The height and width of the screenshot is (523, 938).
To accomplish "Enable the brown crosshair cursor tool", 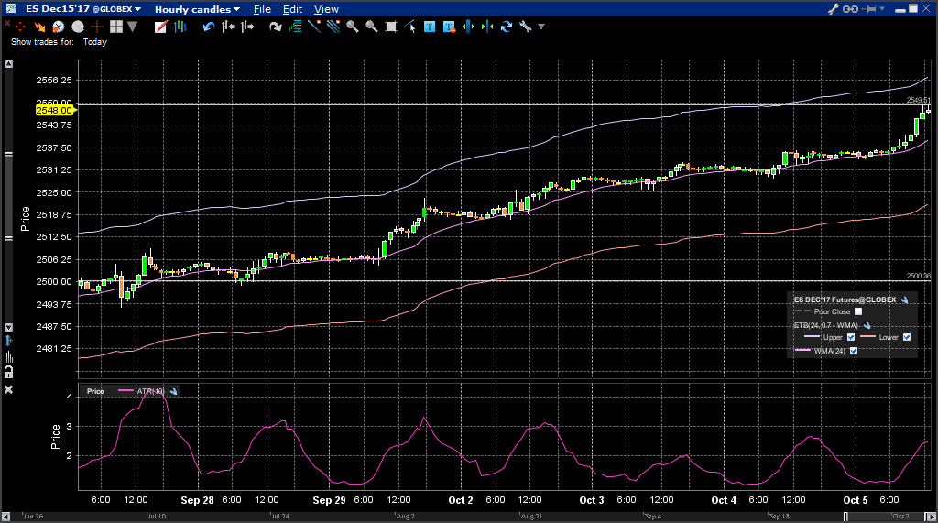I will (97, 27).
